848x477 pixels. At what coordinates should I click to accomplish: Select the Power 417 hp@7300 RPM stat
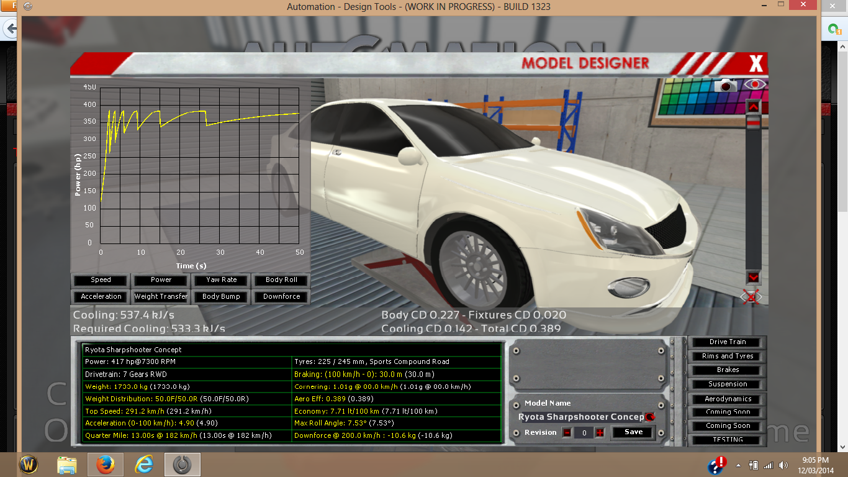tap(187, 361)
